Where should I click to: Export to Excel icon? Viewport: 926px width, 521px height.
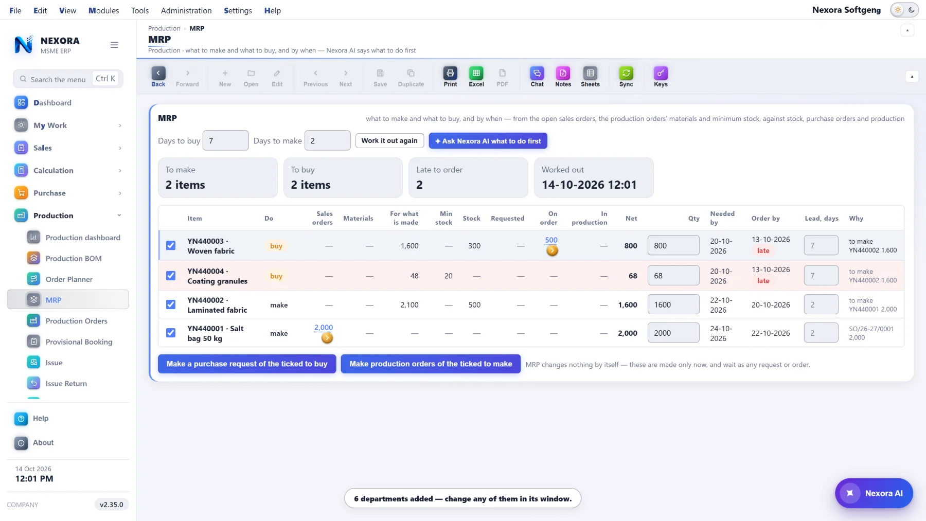click(476, 77)
